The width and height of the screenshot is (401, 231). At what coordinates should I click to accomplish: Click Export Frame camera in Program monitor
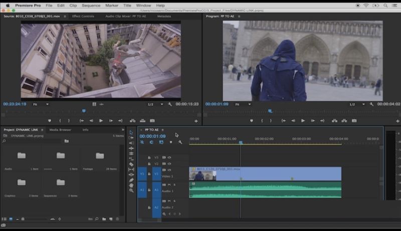tap(354, 121)
